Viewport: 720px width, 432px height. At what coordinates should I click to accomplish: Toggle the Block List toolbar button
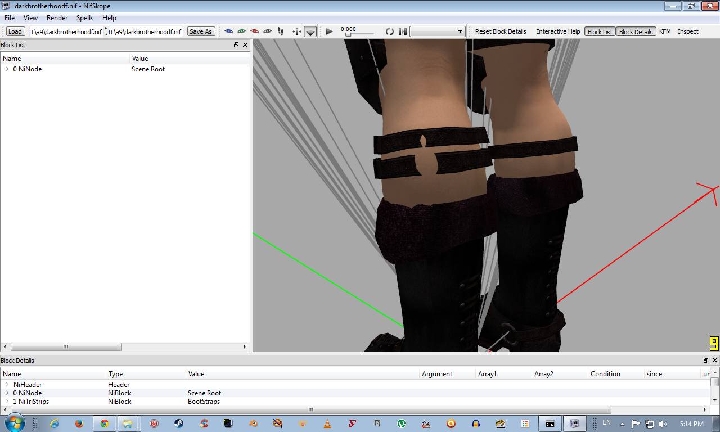click(600, 31)
